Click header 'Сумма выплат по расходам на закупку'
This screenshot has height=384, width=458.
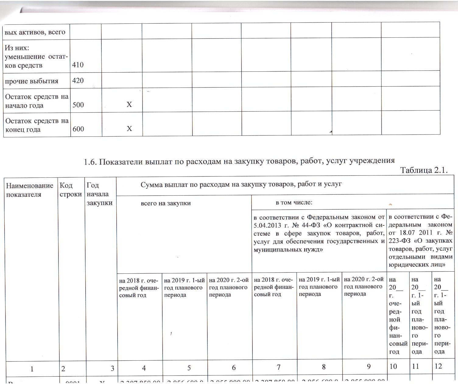[241, 184]
